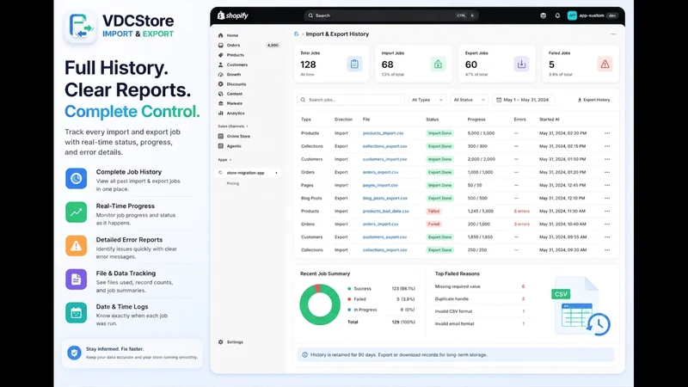
Task: Open row menu for products_import.csv
Action: point(607,133)
